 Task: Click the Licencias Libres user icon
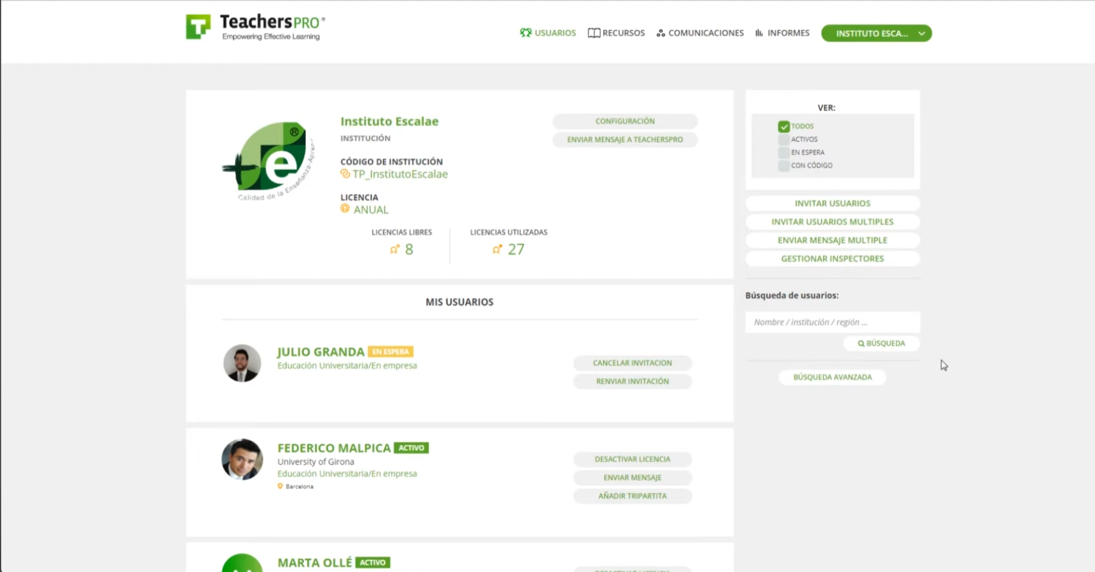[x=395, y=249]
